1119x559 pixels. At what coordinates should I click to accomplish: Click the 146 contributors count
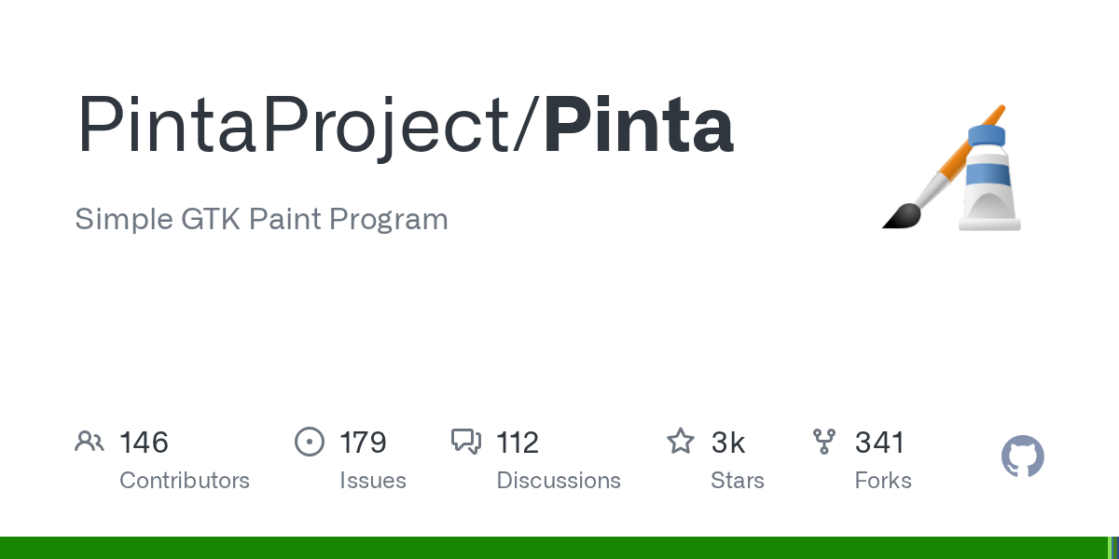[x=144, y=443]
